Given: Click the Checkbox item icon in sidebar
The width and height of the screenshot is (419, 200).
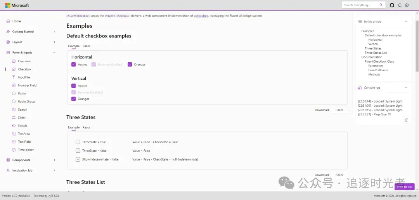Looking at the screenshot, I should [x=14, y=69].
